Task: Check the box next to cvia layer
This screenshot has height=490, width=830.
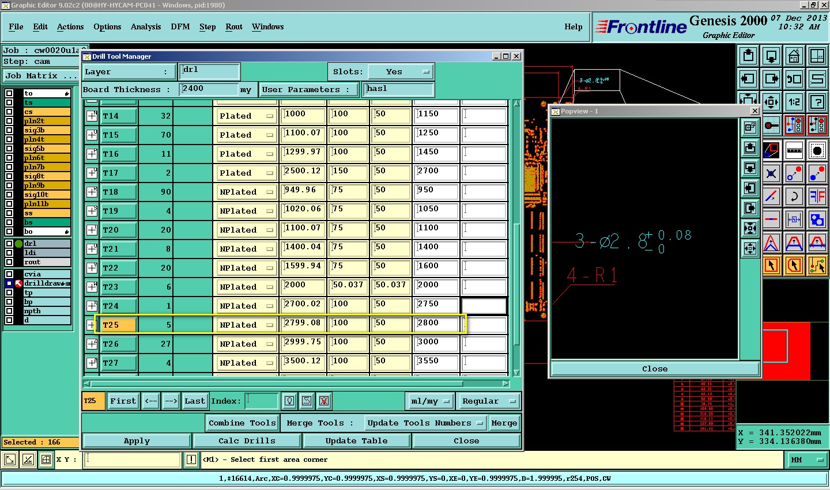Action: pos(9,274)
